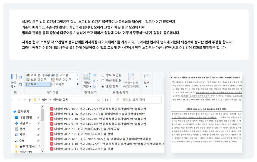Image resolution: width=257 pixels, height=162 pixels.
Task: Click PDF icon of 2003도709 판결 공갈 file
Action: coord(52,149)
